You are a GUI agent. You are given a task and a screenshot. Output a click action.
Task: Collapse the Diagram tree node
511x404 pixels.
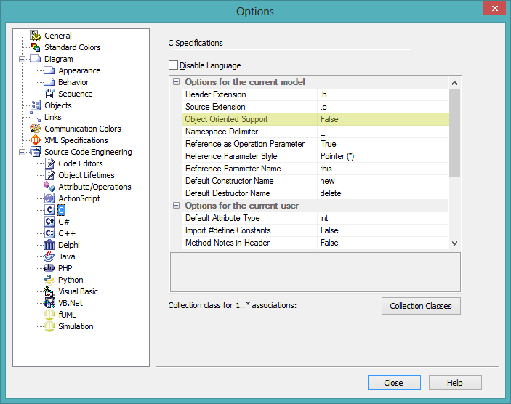click(x=22, y=60)
